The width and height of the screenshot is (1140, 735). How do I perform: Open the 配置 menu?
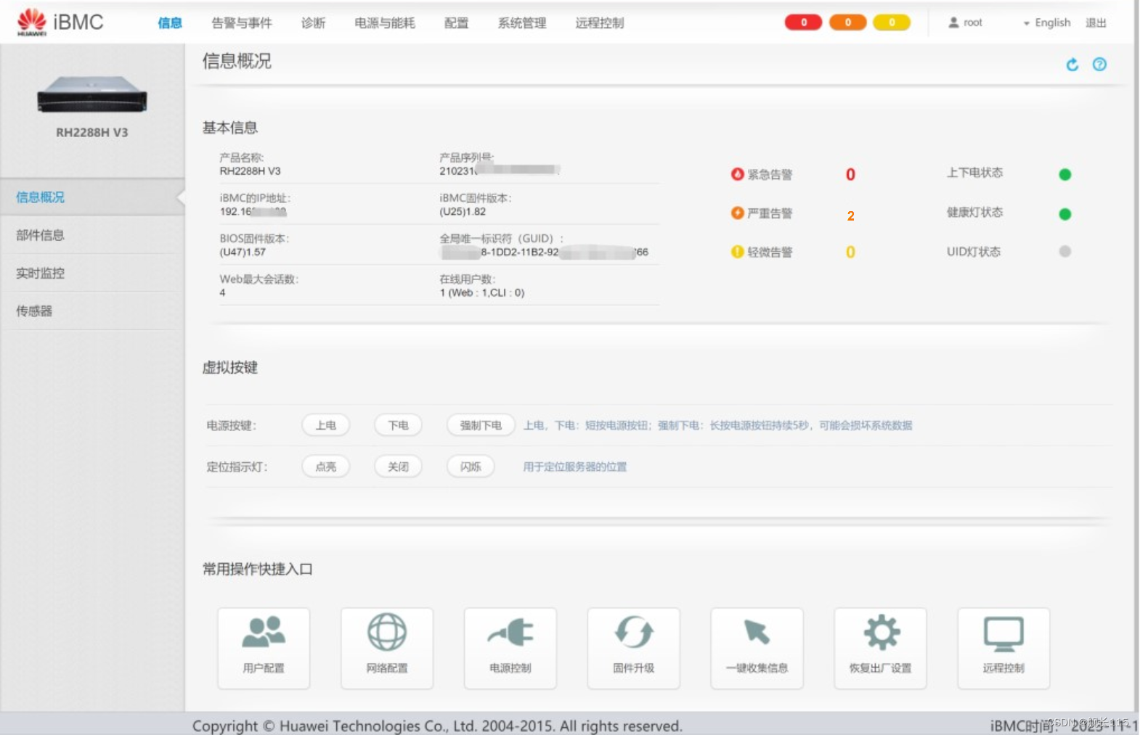click(457, 23)
